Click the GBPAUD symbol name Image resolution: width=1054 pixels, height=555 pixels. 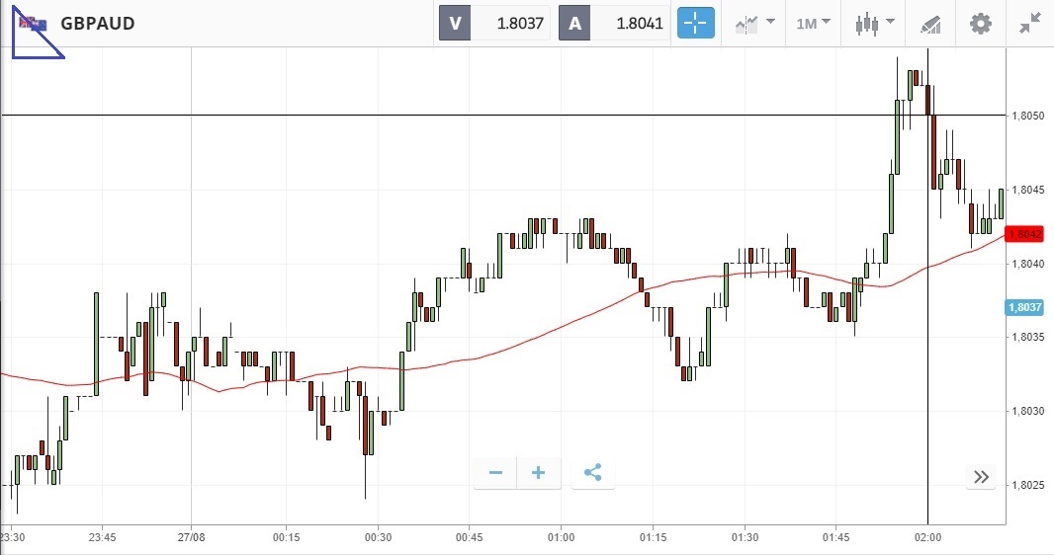coord(97,24)
